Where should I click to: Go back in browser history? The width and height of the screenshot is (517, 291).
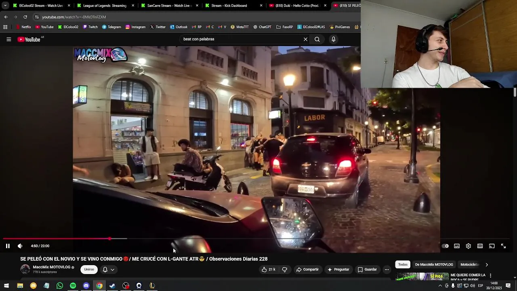point(6,17)
